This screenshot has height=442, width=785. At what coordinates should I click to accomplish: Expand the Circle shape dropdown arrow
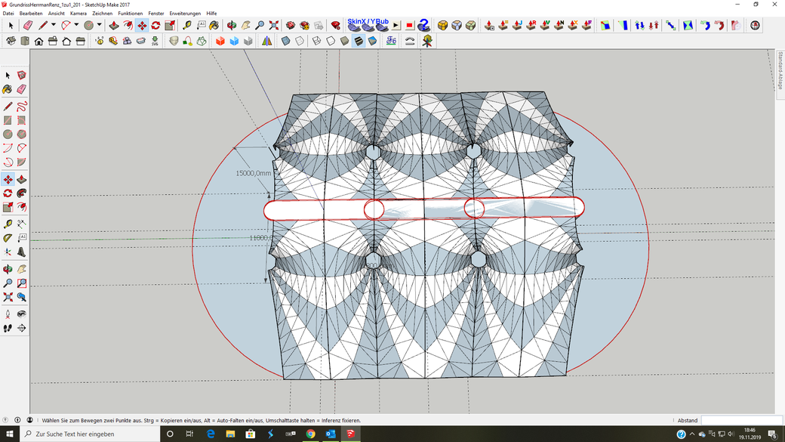(99, 25)
